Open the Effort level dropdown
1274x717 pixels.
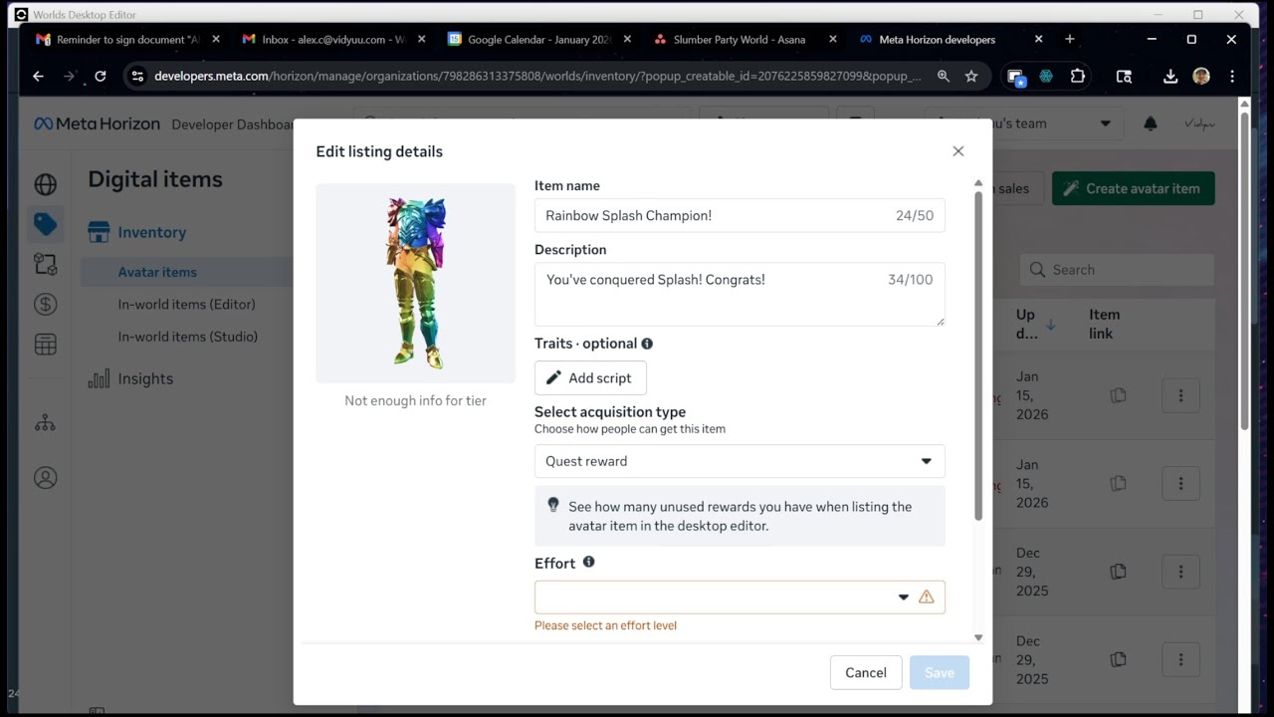[x=740, y=597]
